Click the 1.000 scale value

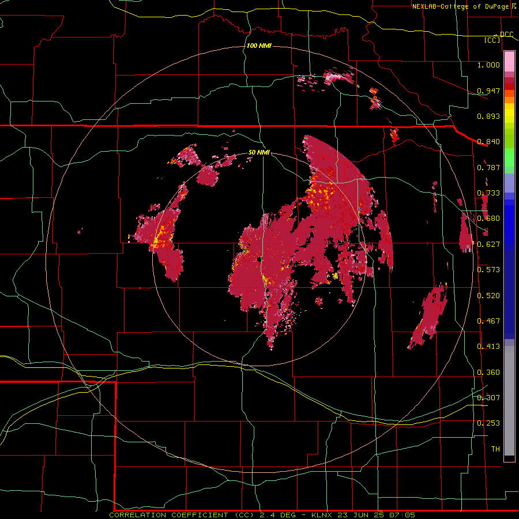click(x=488, y=65)
